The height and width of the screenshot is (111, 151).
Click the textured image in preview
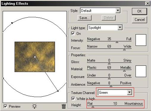[x=35, y=57]
